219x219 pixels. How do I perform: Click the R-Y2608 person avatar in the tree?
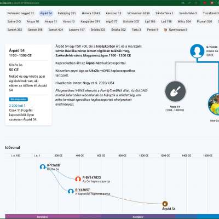tap(197, 51)
